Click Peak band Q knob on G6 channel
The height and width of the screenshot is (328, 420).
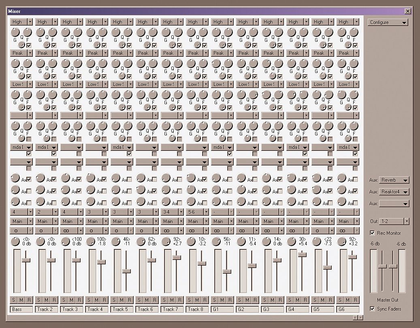coord(348,75)
